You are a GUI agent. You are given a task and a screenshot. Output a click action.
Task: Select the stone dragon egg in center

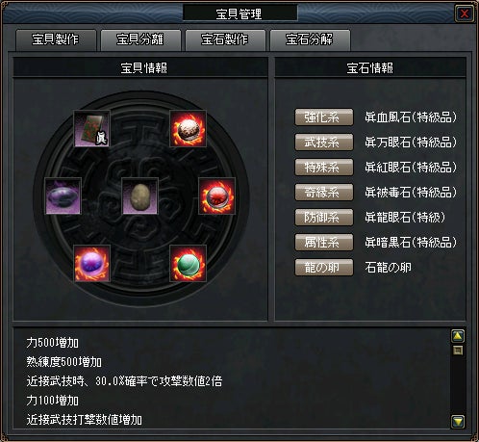click(x=140, y=196)
